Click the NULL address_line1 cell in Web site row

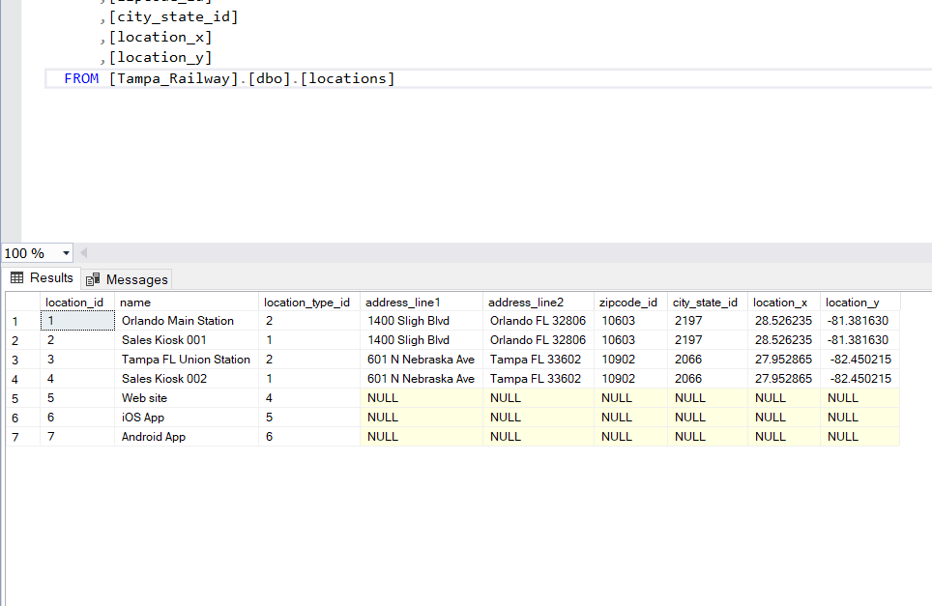coord(422,398)
